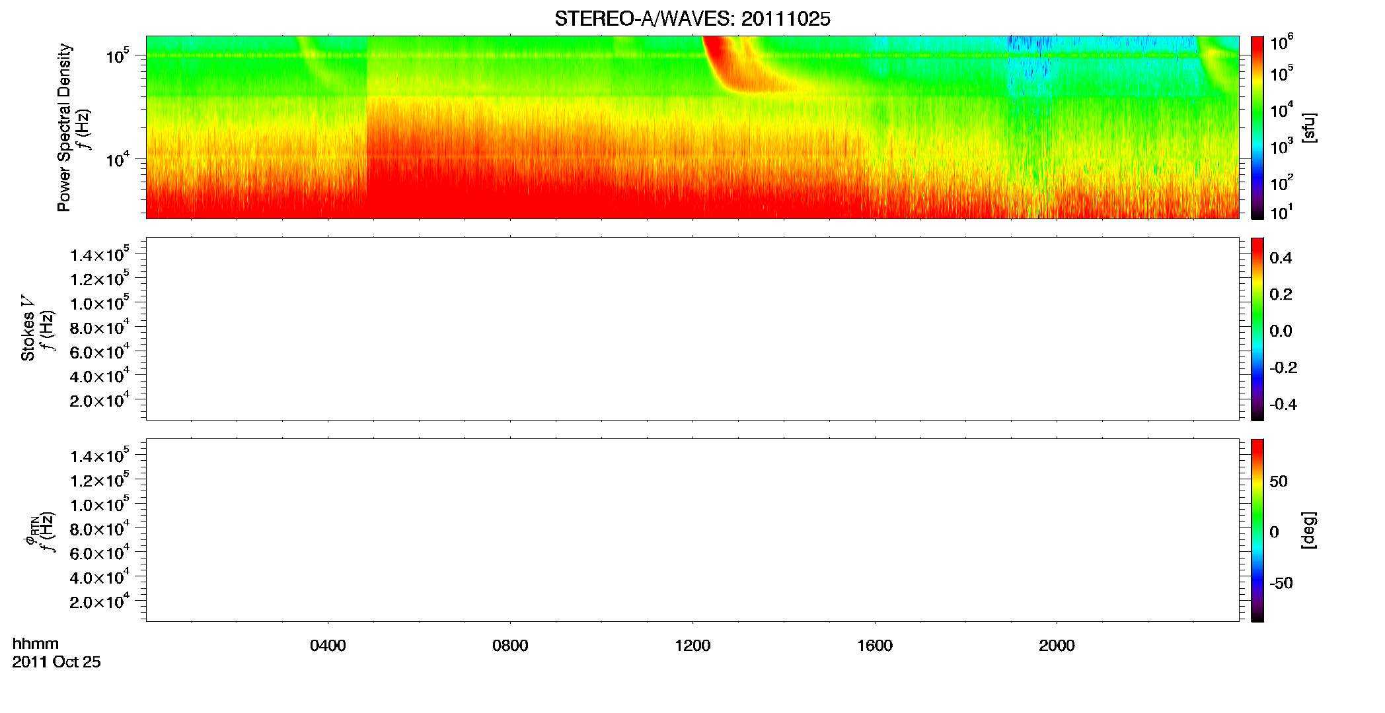Click the Stokes V axis label

pyautogui.click(x=28, y=328)
